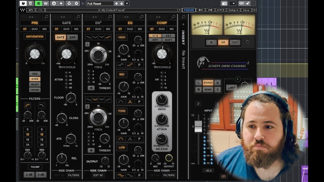The height and width of the screenshot is (182, 324).
Task: Expand the COMP module window icon
Action: tap(173, 17)
